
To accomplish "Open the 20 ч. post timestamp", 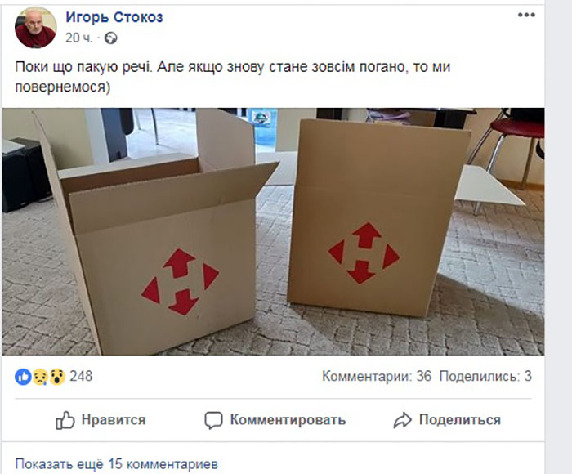I will 78,38.
